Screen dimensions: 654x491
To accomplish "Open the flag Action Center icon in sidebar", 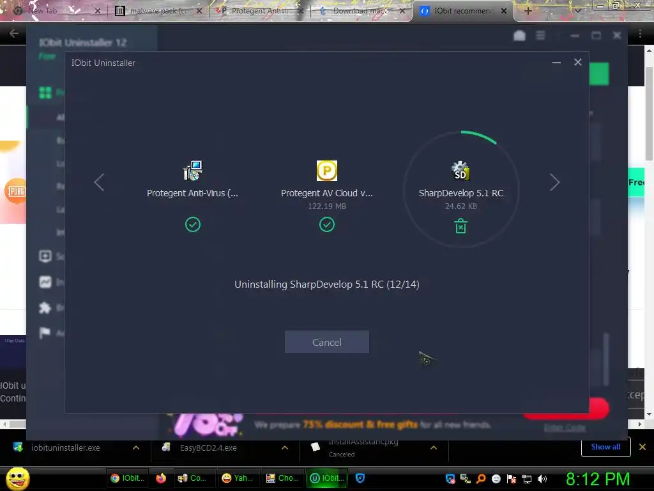I will coord(45,332).
